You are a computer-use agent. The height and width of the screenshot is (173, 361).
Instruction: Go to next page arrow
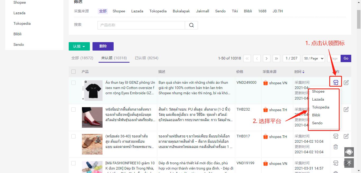[x=266, y=58]
